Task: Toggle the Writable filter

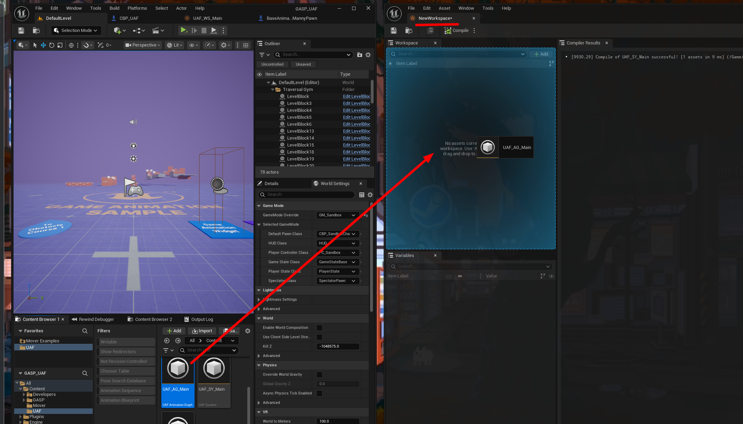Action: pos(126,342)
